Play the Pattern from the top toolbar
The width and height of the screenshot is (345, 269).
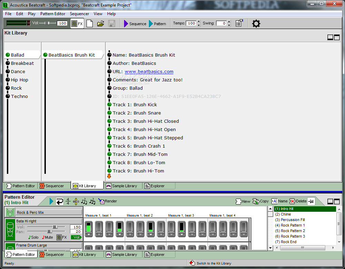157,23
